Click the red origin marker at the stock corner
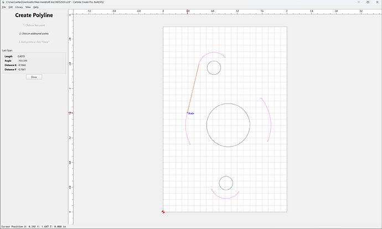 tap(163, 212)
